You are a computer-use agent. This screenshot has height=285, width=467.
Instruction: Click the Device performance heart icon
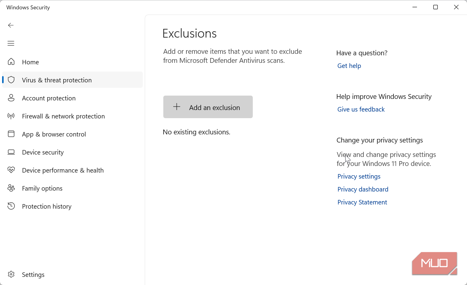click(11, 170)
